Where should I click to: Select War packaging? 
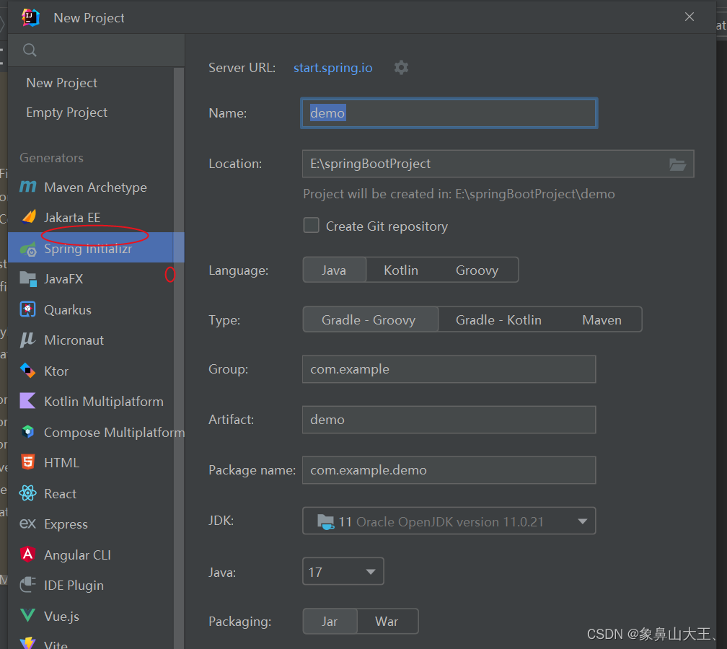[387, 621]
